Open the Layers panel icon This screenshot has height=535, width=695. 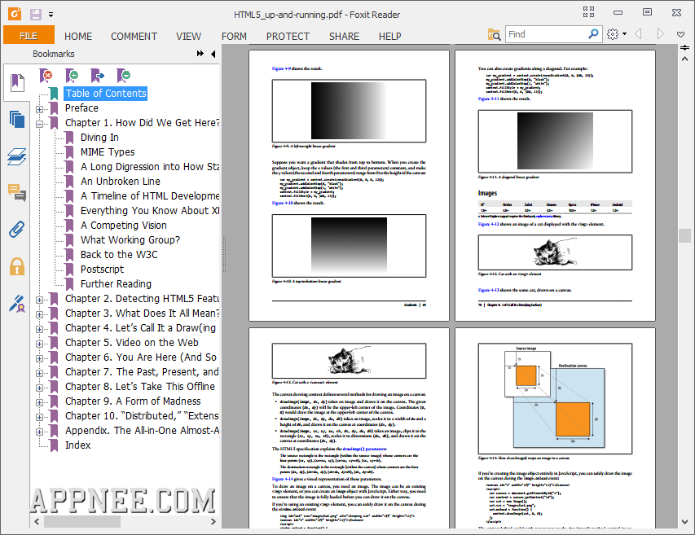point(17,156)
